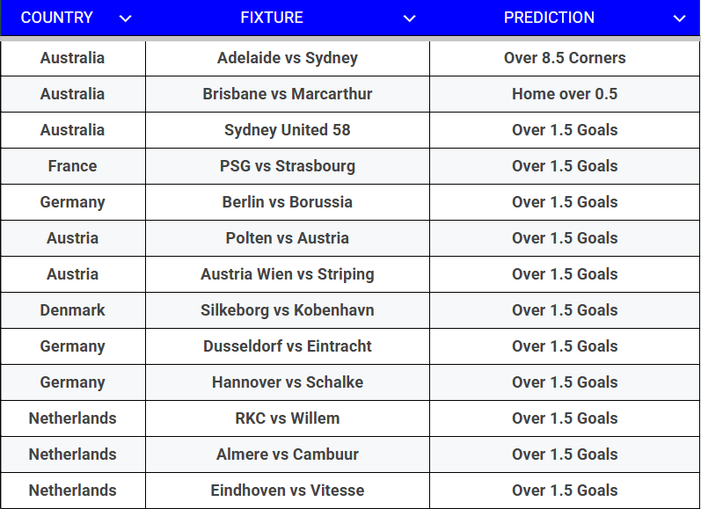Open the PSG vs Strasbourg fixture

coord(288,166)
